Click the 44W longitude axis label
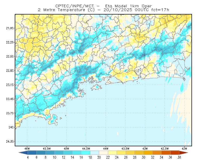 (106, 149)
